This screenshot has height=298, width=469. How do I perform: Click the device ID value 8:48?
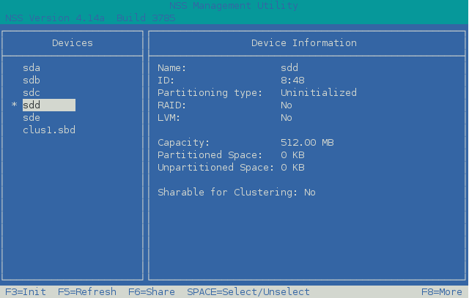[292, 81]
